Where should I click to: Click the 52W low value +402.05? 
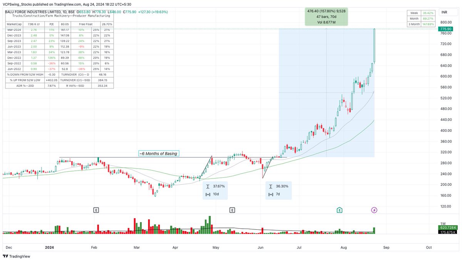pos(52,80)
